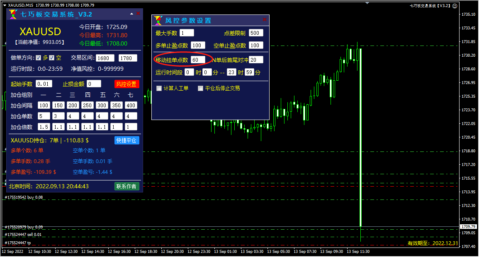Edit 加仓间隔 group three value 200

[73, 106]
